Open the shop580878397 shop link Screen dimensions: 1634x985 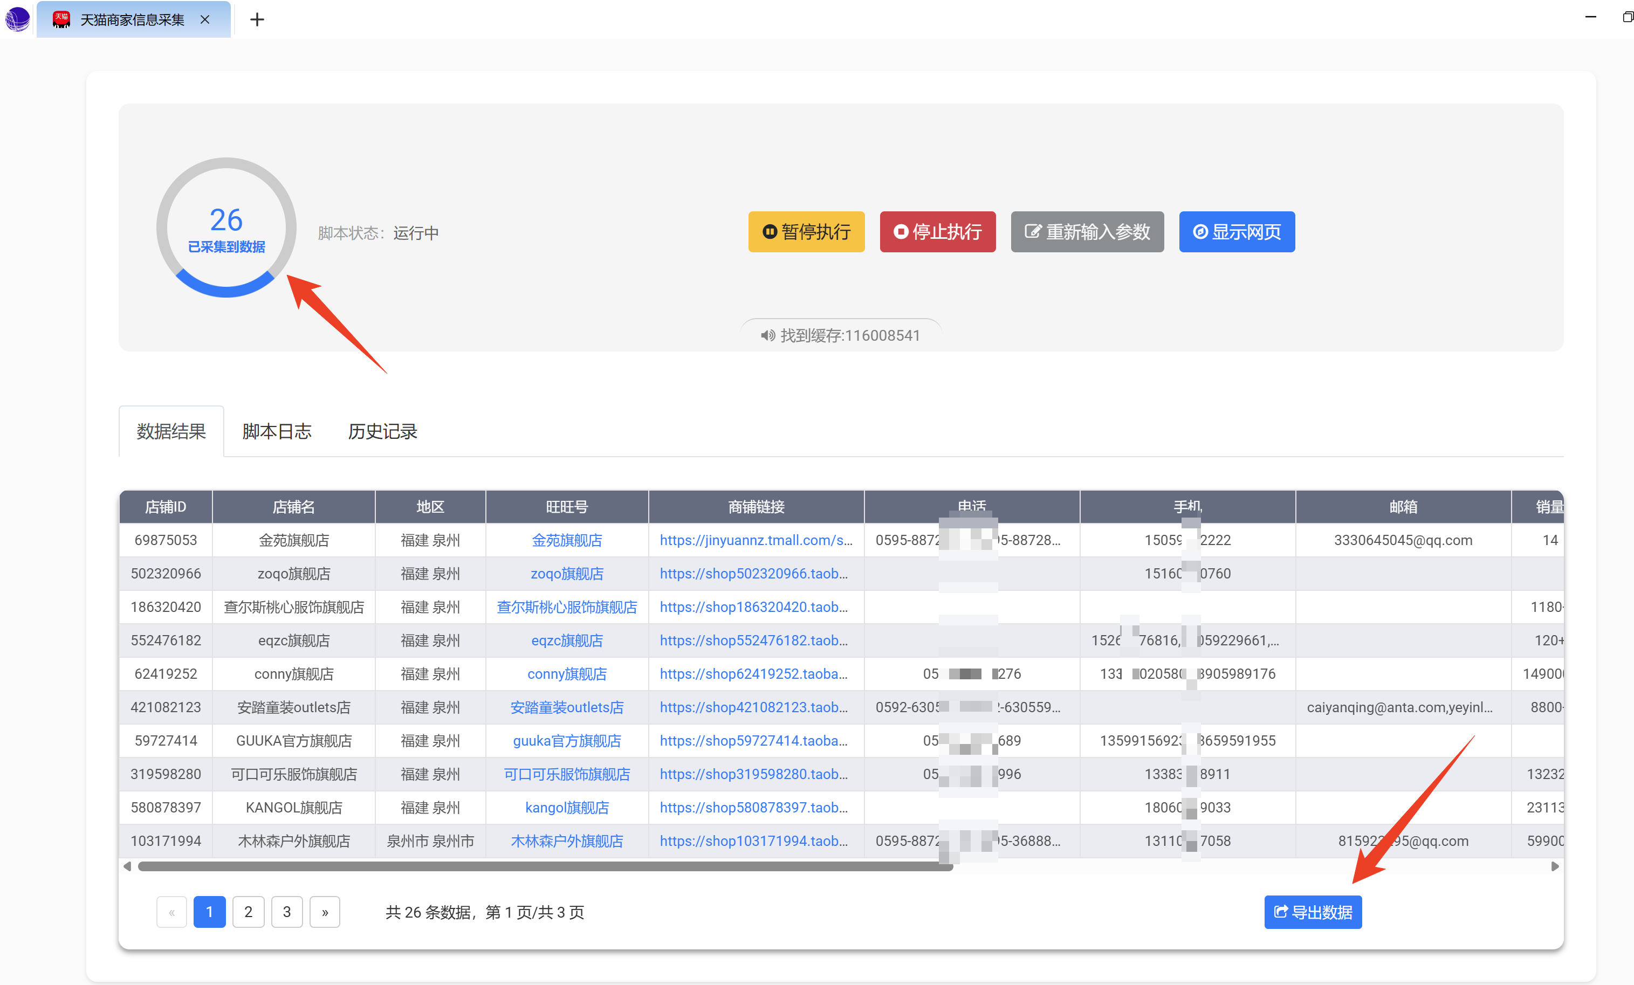[x=754, y=808]
